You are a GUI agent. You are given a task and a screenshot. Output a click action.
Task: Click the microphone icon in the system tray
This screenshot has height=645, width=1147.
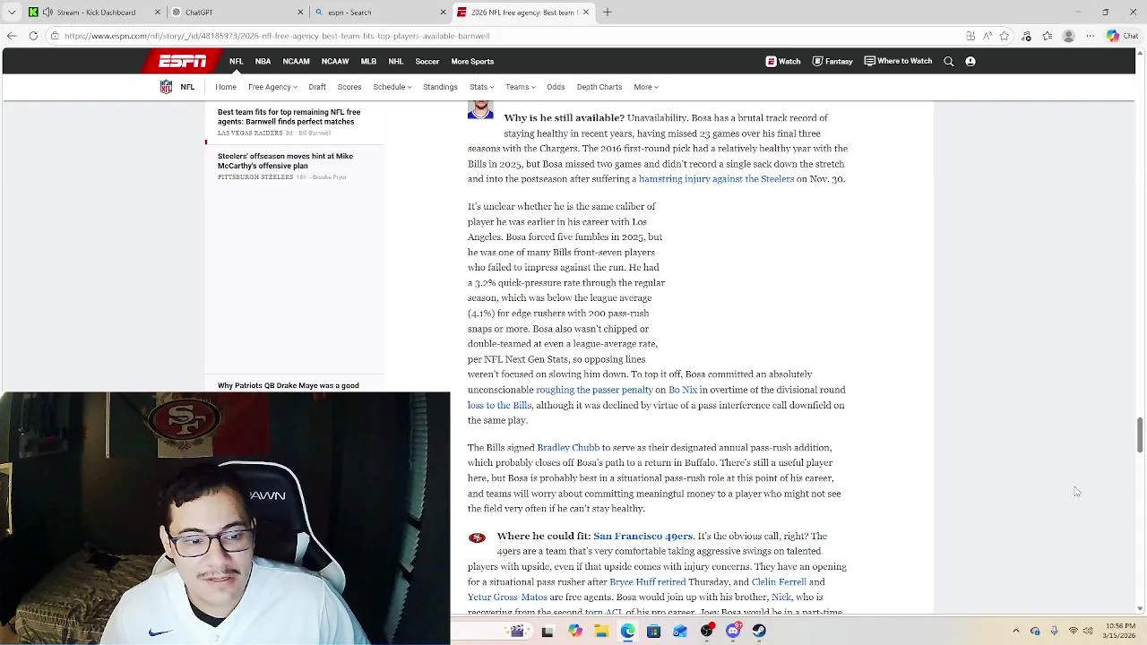[1054, 631]
